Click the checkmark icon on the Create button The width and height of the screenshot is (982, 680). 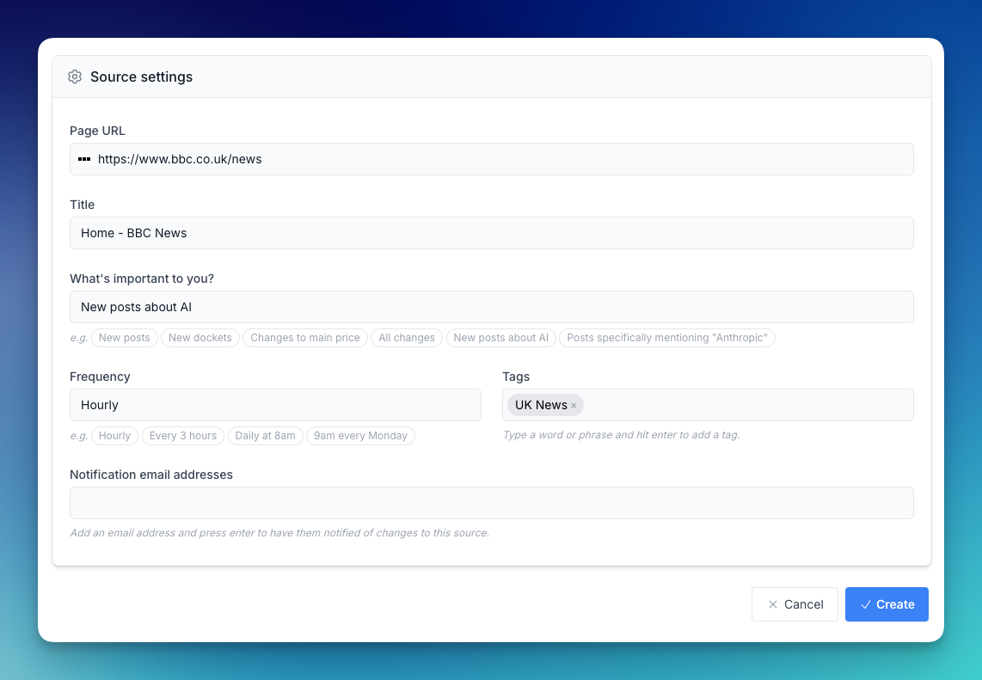866,604
